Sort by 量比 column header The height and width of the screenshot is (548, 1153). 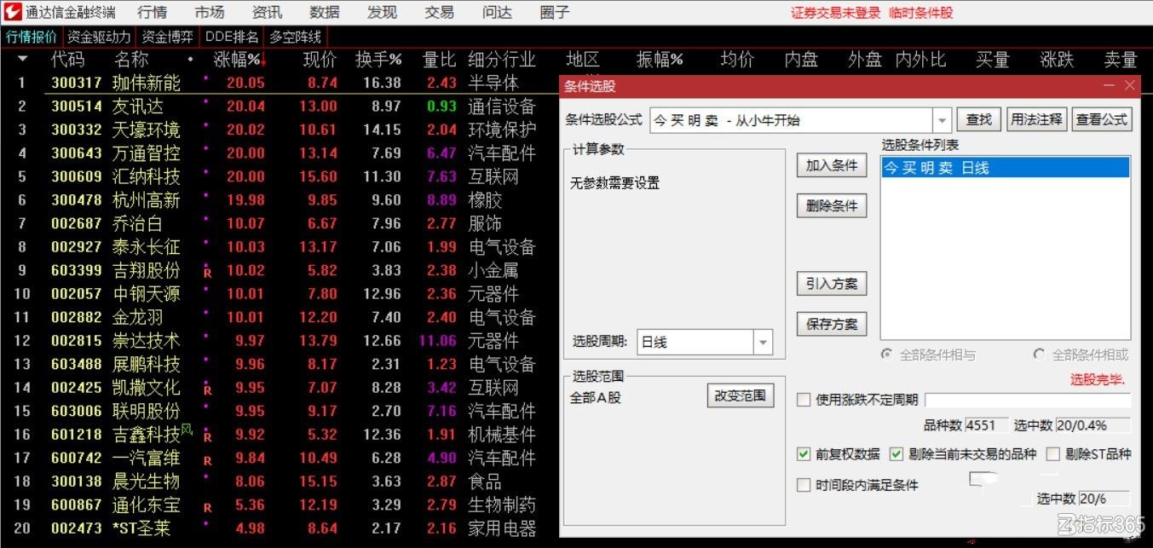tap(440, 60)
